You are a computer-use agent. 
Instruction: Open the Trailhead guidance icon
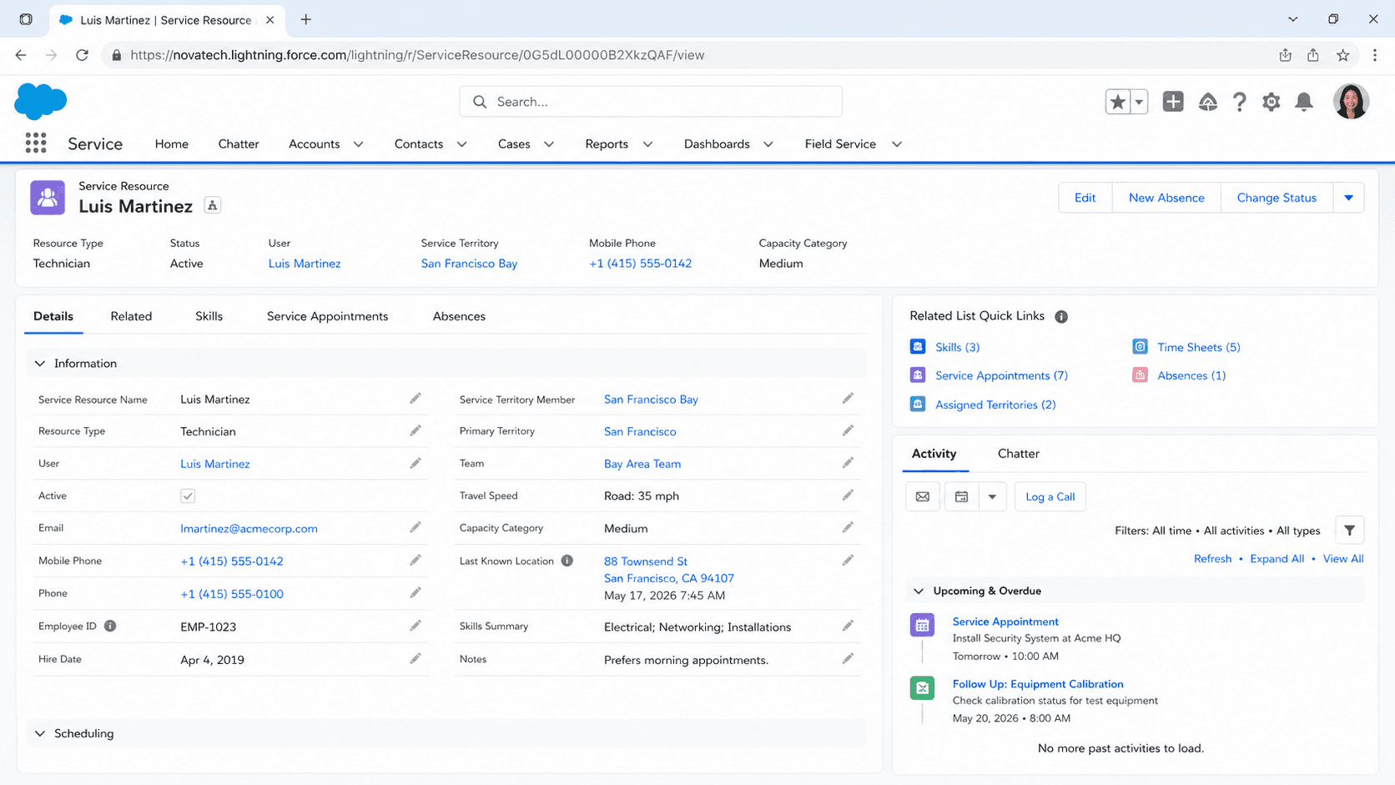pyautogui.click(x=1208, y=102)
